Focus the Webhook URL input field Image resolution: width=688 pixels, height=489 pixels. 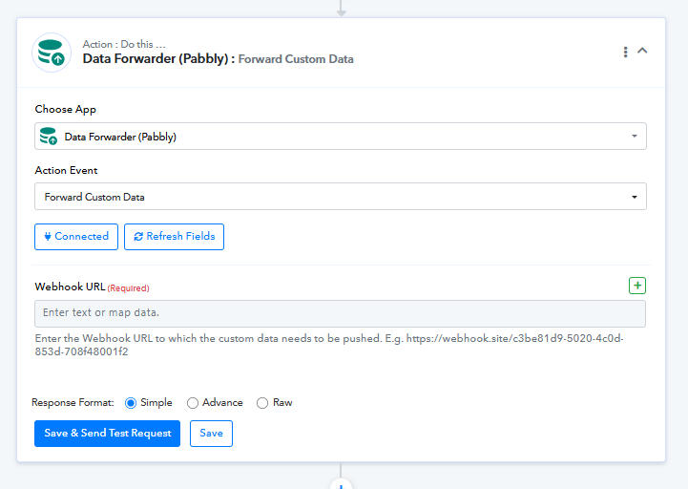point(340,313)
